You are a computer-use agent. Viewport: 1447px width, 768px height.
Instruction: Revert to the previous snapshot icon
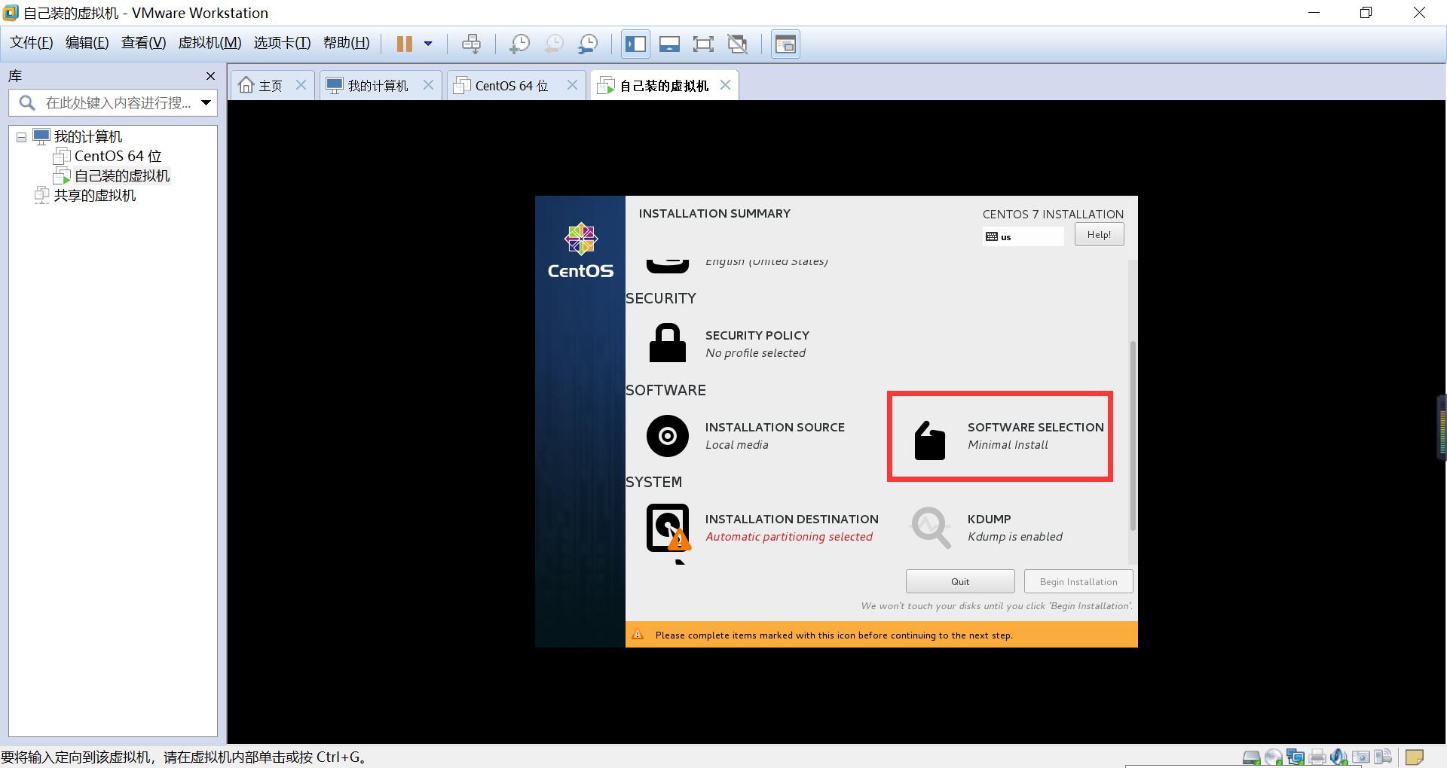click(553, 44)
